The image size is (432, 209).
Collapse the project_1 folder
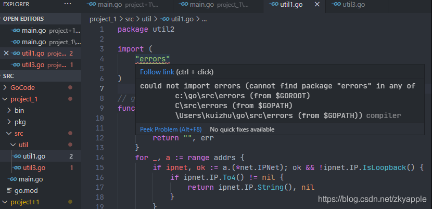point(41,99)
